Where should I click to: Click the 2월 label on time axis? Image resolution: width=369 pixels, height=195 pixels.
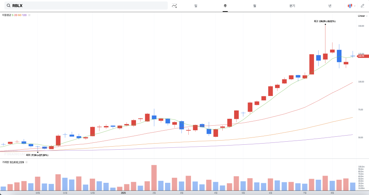[x=154, y=193]
